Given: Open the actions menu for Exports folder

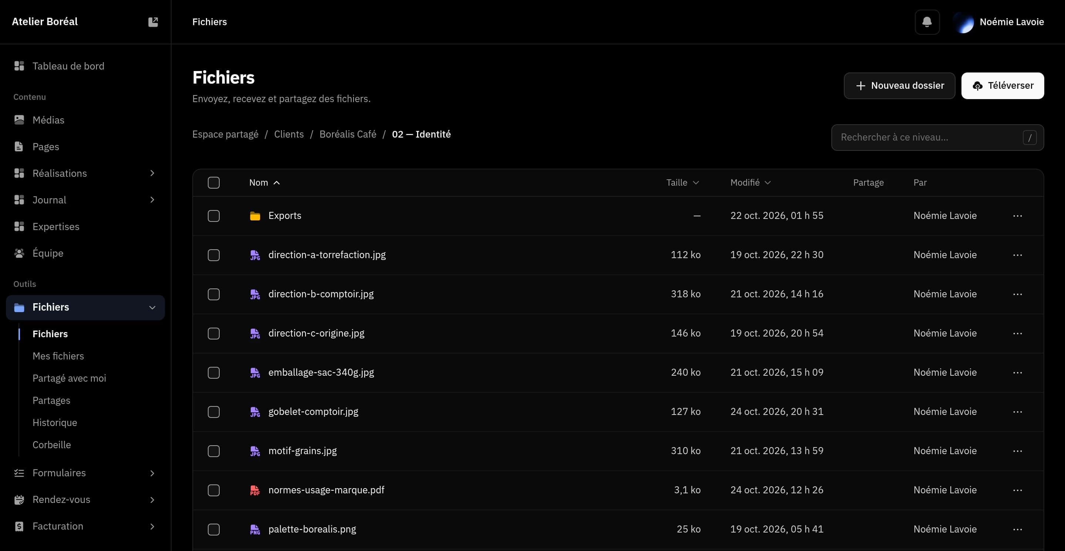Looking at the screenshot, I should 1017,216.
